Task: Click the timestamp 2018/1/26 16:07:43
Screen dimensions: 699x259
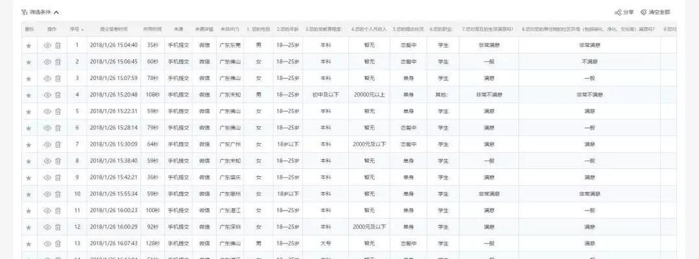Action: [114, 243]
